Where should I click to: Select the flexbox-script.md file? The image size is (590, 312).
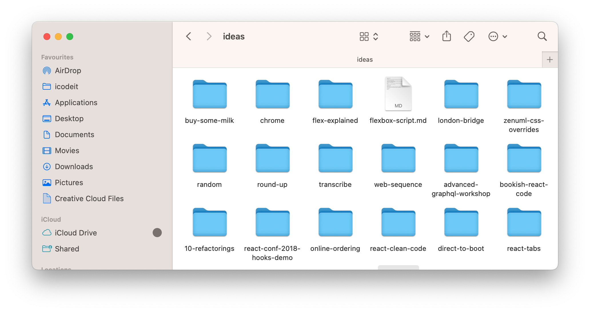398,94
